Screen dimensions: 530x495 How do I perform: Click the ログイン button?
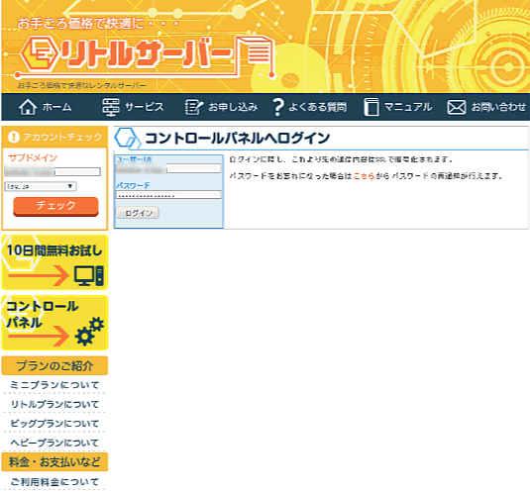138,213
